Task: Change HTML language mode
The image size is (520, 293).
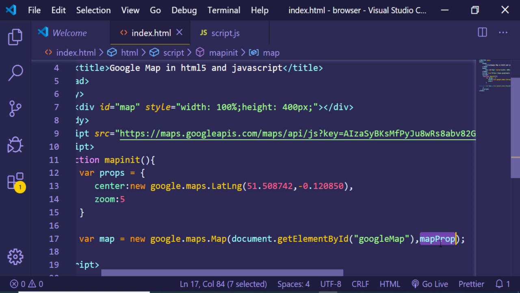Action: [390, 284]
